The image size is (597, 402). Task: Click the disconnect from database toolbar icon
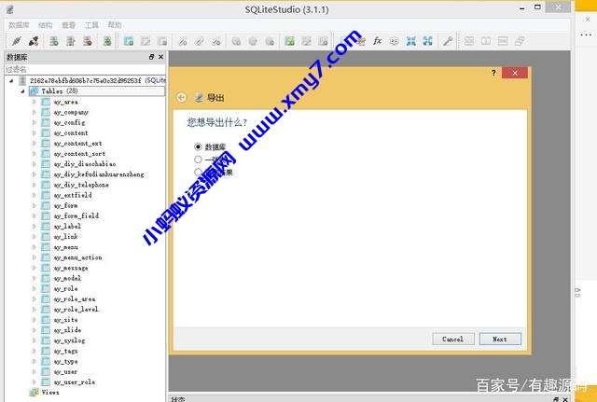(x=34, y=41)
